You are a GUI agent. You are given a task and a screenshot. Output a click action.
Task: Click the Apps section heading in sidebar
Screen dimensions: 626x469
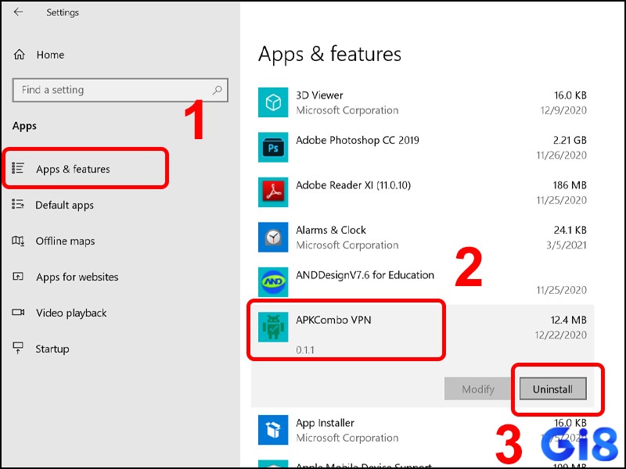(24, 126)
